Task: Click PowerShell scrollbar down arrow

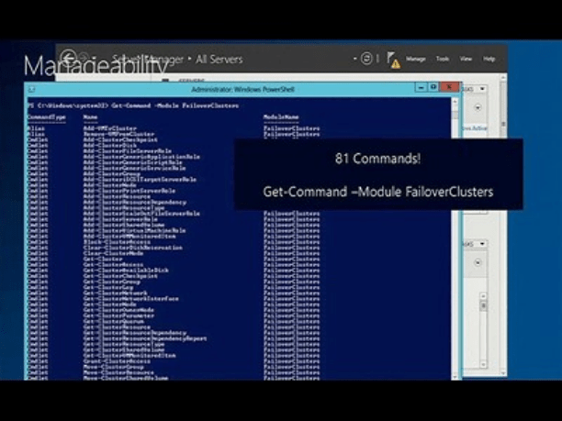Action: (455, 376)
